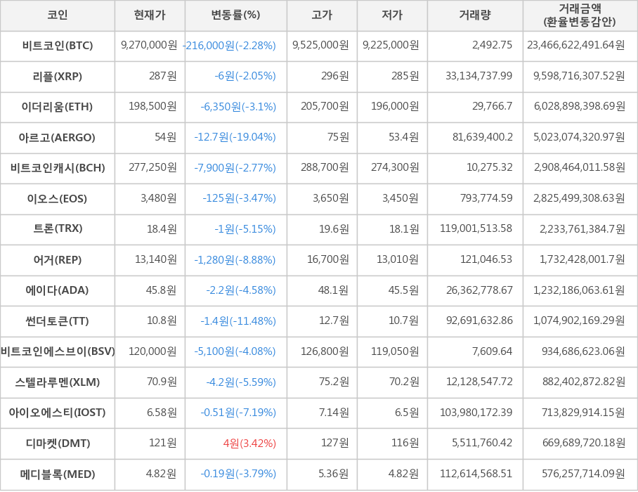Open the 썬더토큰(TT) coin entry
This screenshot has height=492, width=638.
[x=58, y=321]
